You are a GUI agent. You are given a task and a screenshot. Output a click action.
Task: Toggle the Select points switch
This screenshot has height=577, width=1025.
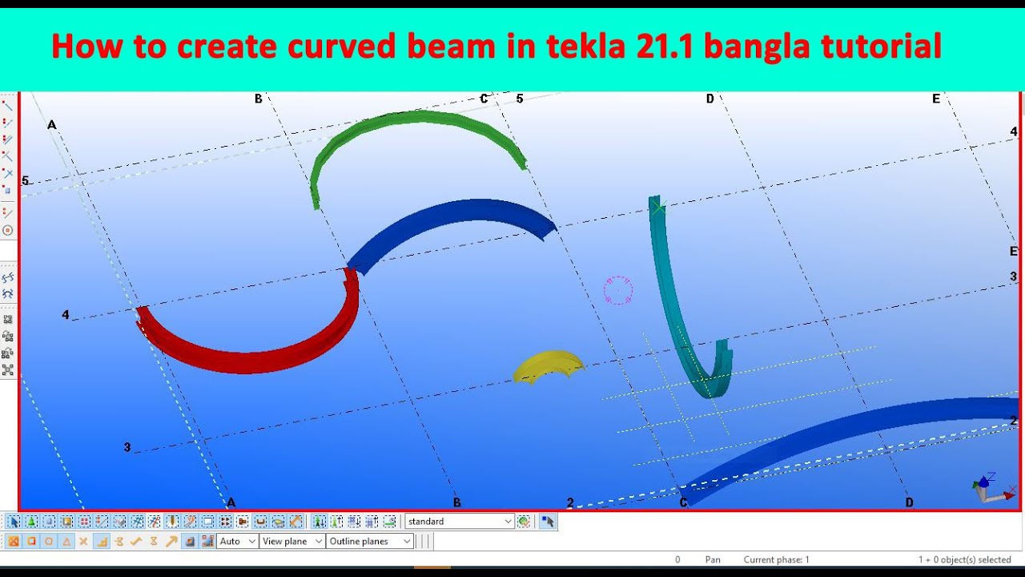tap(85, 521)
